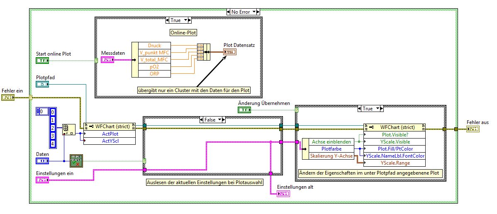Click the array constant index value 0
497x214 pixels.
pyautogui.click(x=44, y=112)
